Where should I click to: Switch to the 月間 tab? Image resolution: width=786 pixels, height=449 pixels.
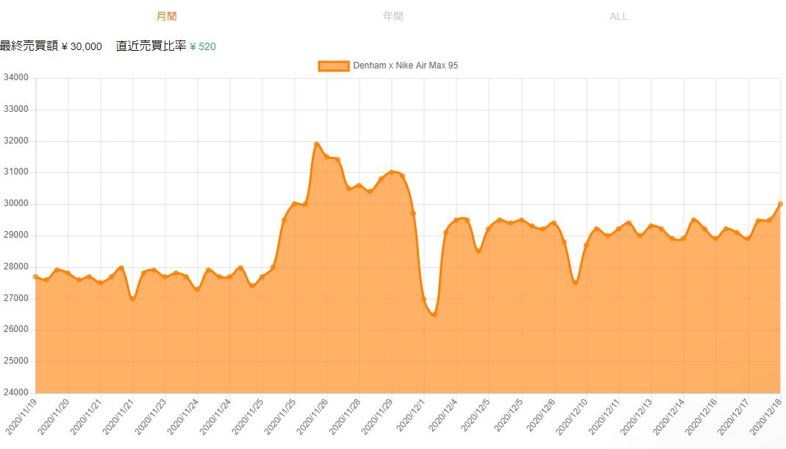click(166, 16)
